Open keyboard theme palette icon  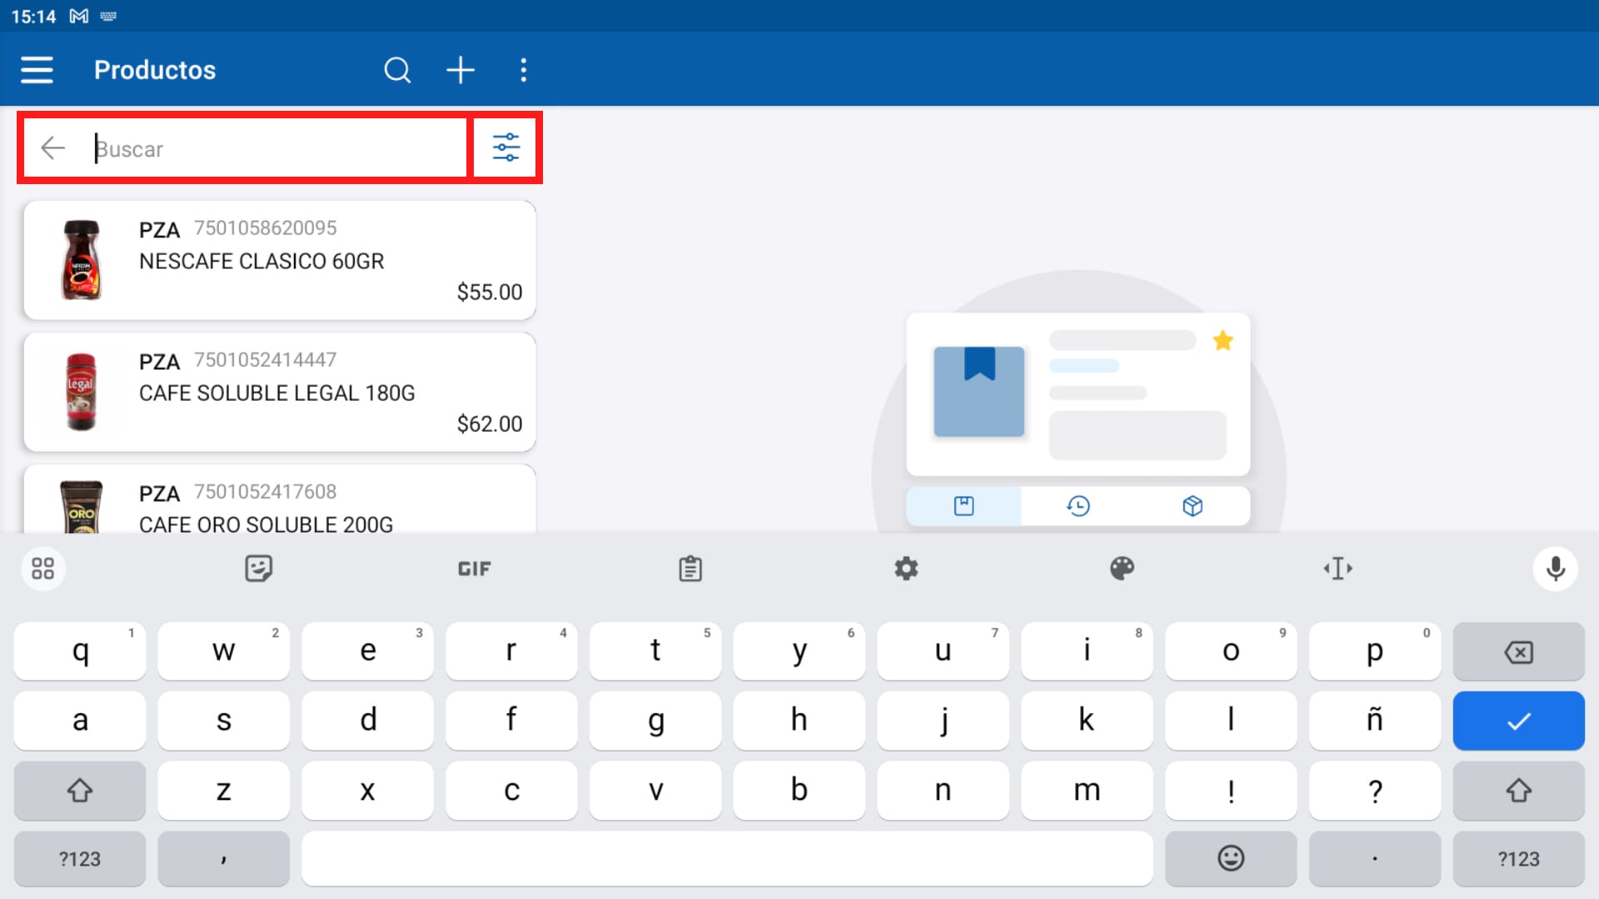pyautogui.click(x=1122, y=568)
